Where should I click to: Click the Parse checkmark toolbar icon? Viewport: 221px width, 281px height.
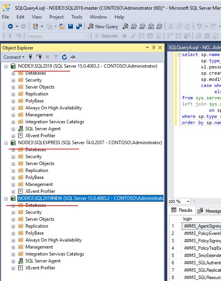(x=133, y=36)
